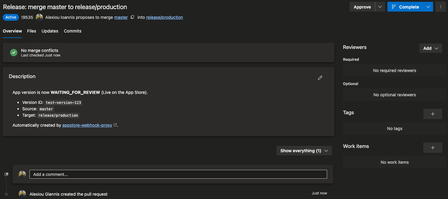Click the test-version-123 version ID code

[63, 103]
